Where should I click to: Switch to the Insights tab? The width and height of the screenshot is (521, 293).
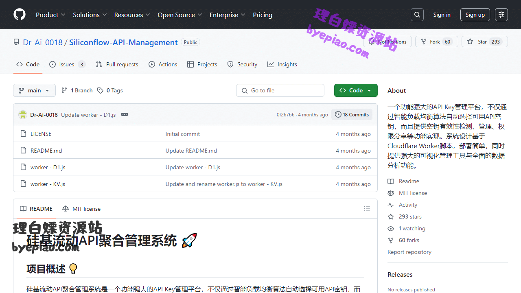point(282,64)
